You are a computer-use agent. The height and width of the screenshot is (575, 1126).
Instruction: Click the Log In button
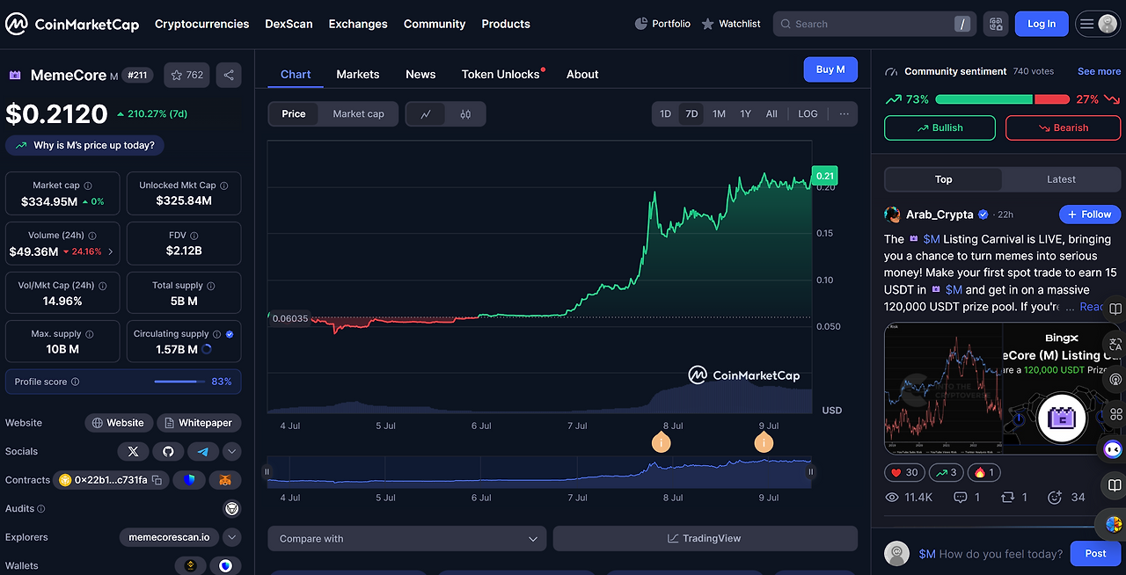tap(1042, 24)
